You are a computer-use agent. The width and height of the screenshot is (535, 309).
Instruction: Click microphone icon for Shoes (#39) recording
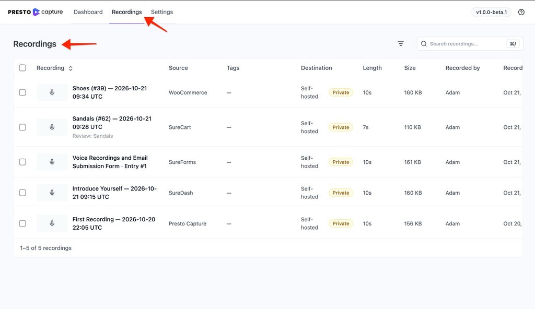point(52,92)
